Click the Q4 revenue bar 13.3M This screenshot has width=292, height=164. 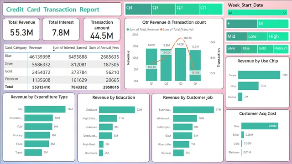pyautogui.click(x=195, y=66)
